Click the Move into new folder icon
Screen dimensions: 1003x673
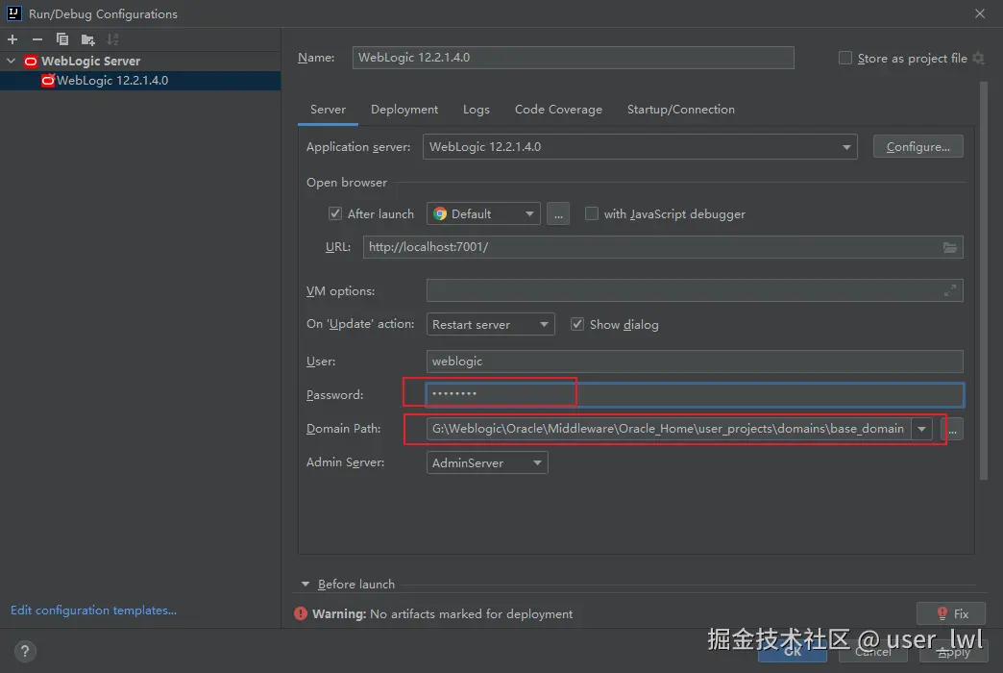click(x=87, y=39)
